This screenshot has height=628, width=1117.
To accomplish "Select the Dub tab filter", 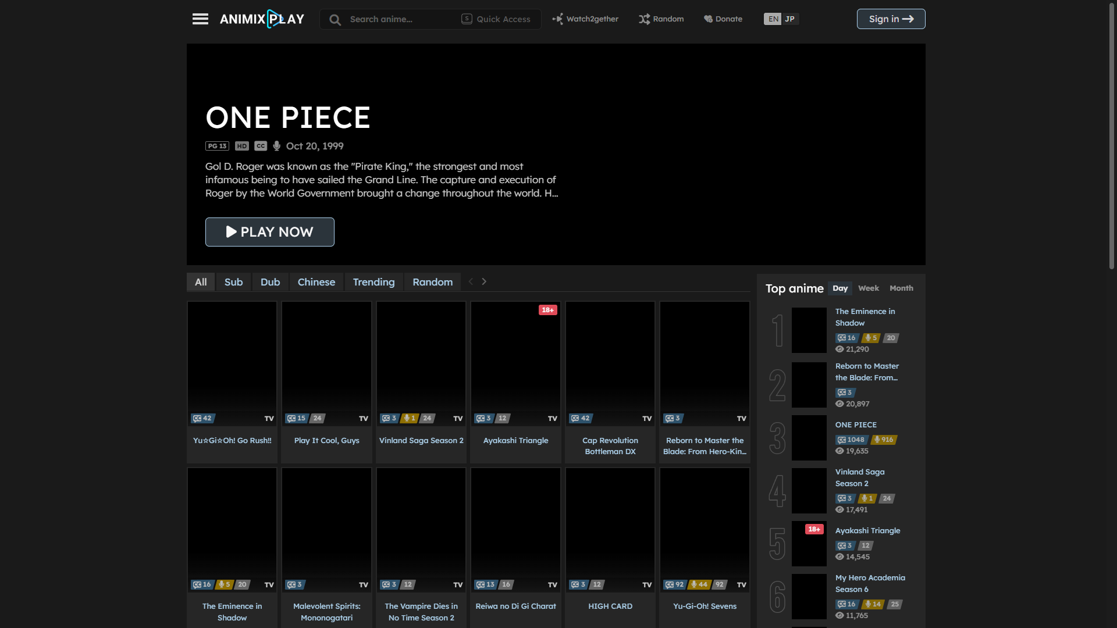I will pyautogui.click(x=270, y=281).
